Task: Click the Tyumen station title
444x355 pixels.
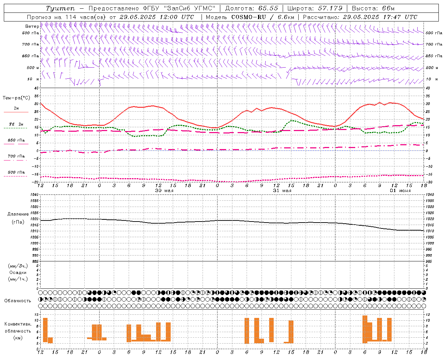Action: (61, 8)
